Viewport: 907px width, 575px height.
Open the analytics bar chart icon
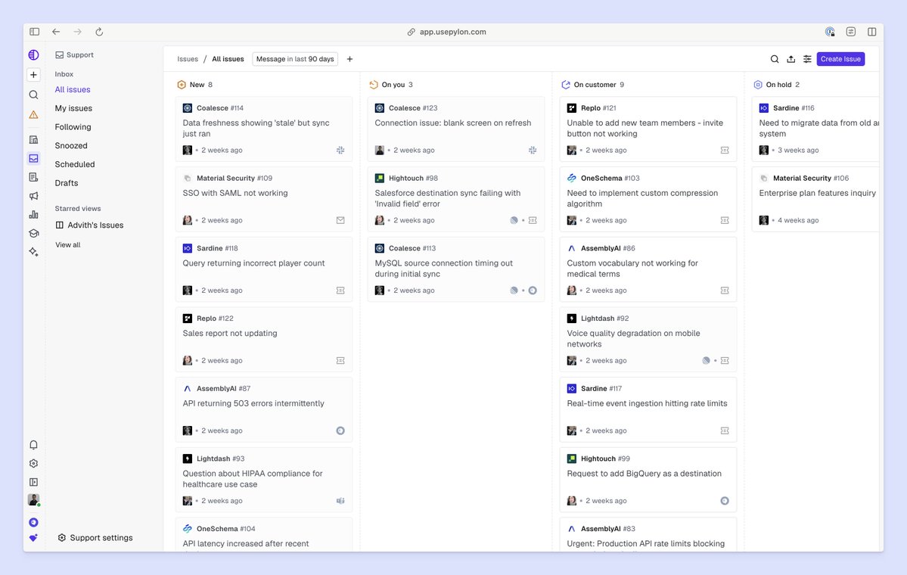point(33,215)
